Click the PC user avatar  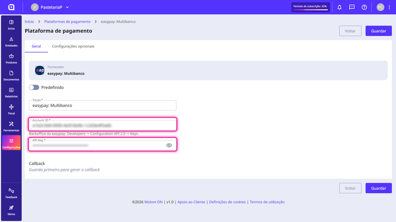(x=381, y=7)
